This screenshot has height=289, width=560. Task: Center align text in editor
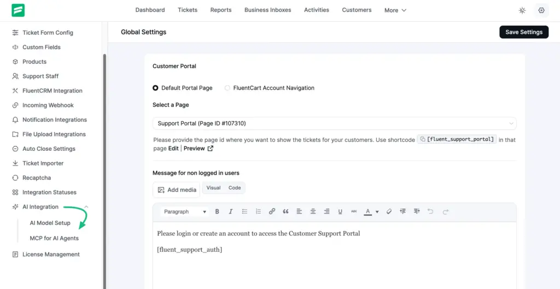[x=313, y=211]
